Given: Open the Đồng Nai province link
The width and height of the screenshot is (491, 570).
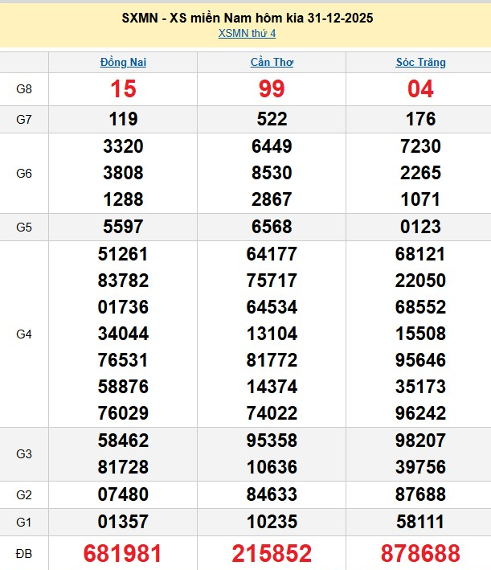Looking at the screenshot, I should click(123, 62).
